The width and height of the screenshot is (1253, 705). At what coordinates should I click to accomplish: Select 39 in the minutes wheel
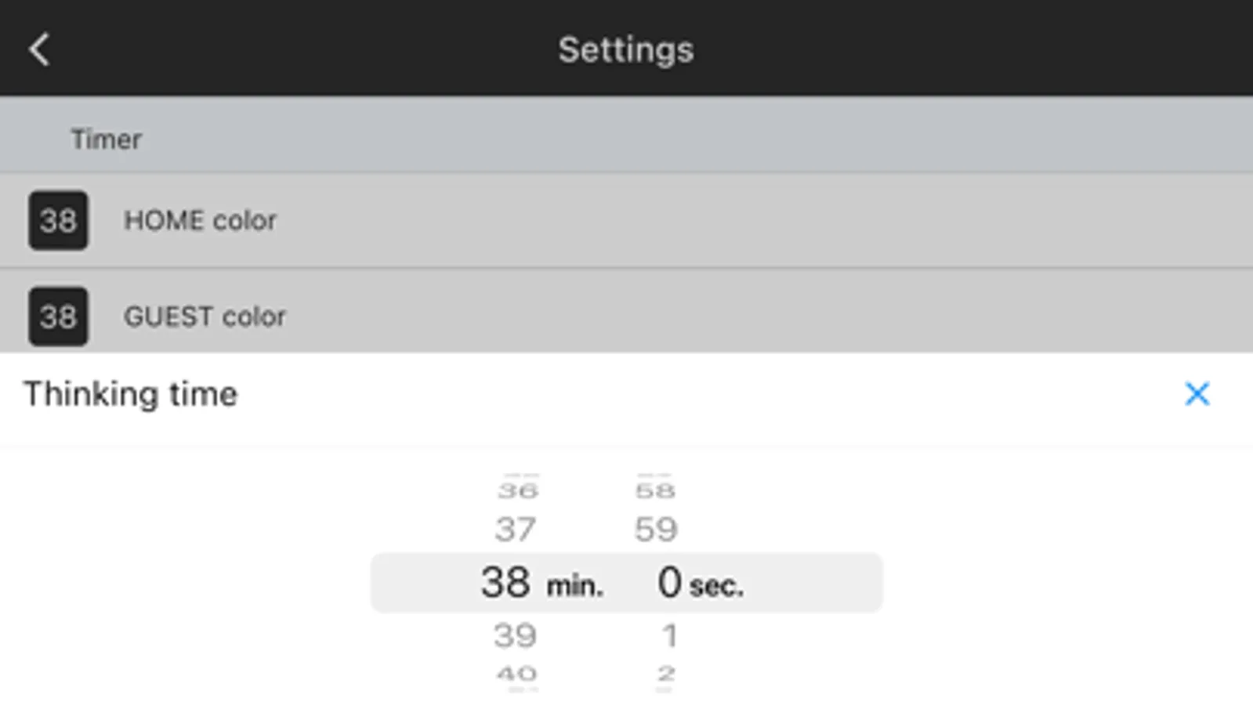pos(515,635)
